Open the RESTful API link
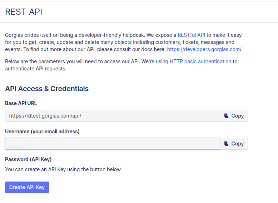Image resolution: width=278 pixels, height=203 pixels. (191, 35)
